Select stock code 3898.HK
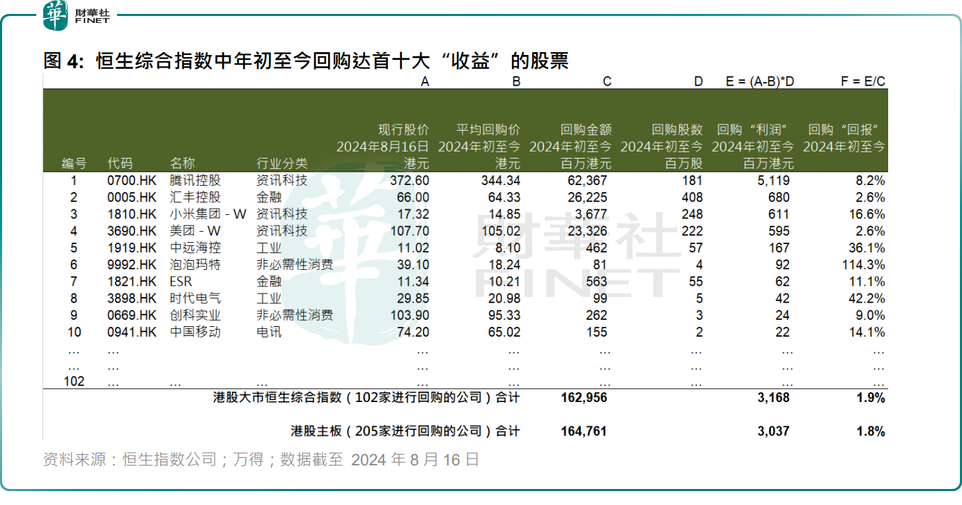The width and height of the screenshot is (962, 505). (x=132, y=298)
